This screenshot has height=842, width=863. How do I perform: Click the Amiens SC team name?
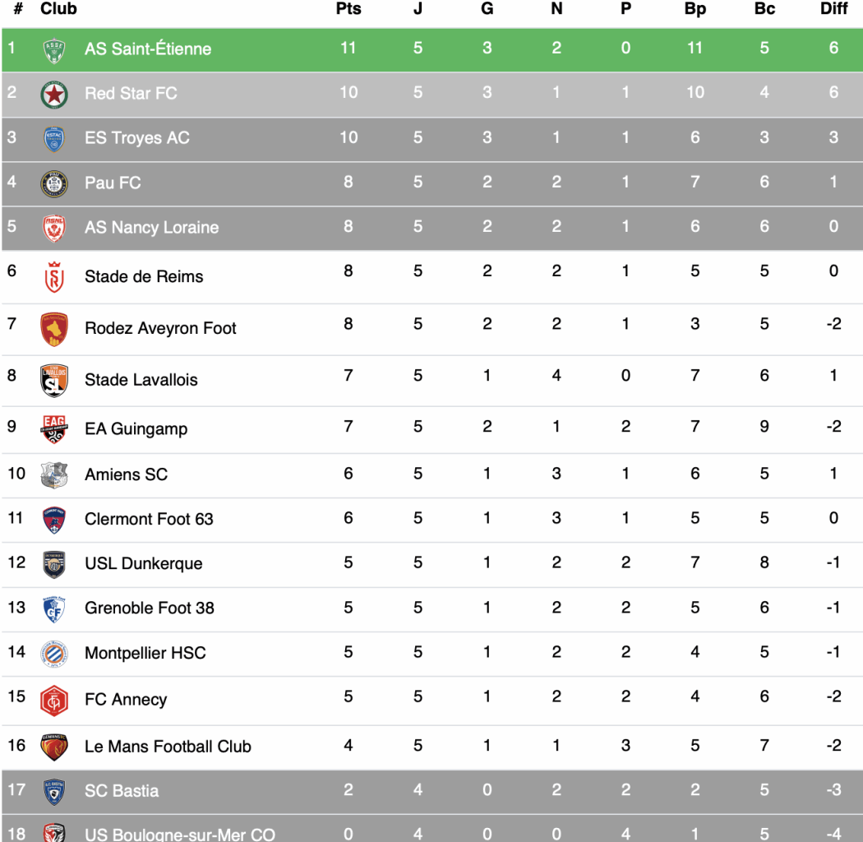[126, 474]
